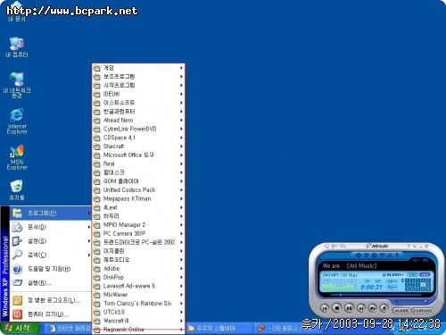Viewport: 446px width, 335px height.
Task: Click the ALBUM button in jetAudio
Action: click(401, 311)
